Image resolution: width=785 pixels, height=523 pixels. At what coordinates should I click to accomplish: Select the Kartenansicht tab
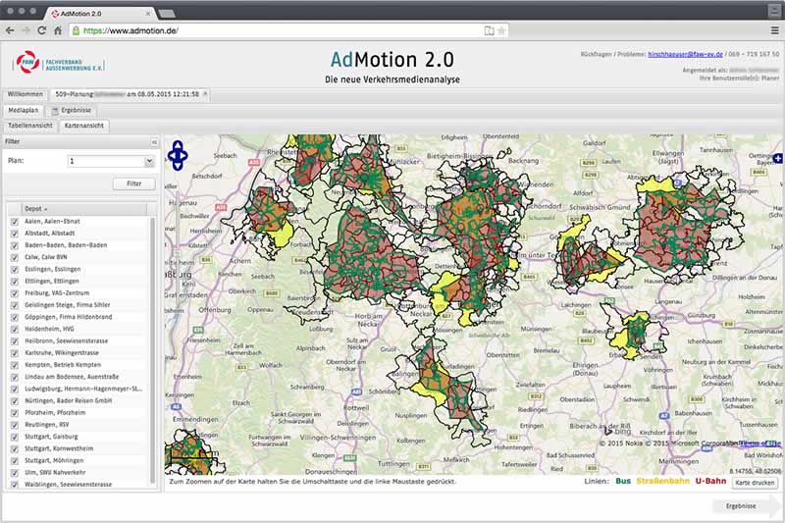tap(84, 126)
